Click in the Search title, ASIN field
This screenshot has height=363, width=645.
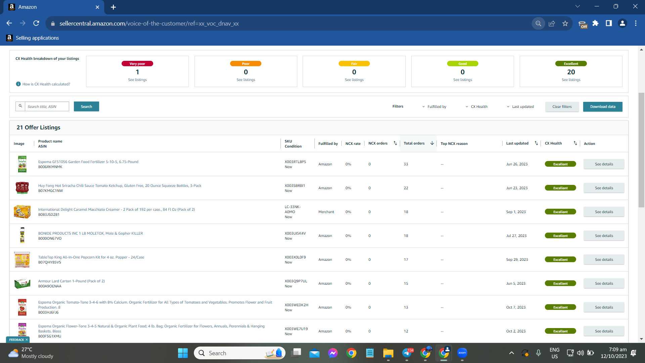click(47, 107)
